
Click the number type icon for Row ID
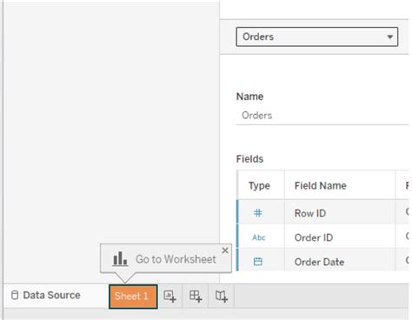point(258,213)
